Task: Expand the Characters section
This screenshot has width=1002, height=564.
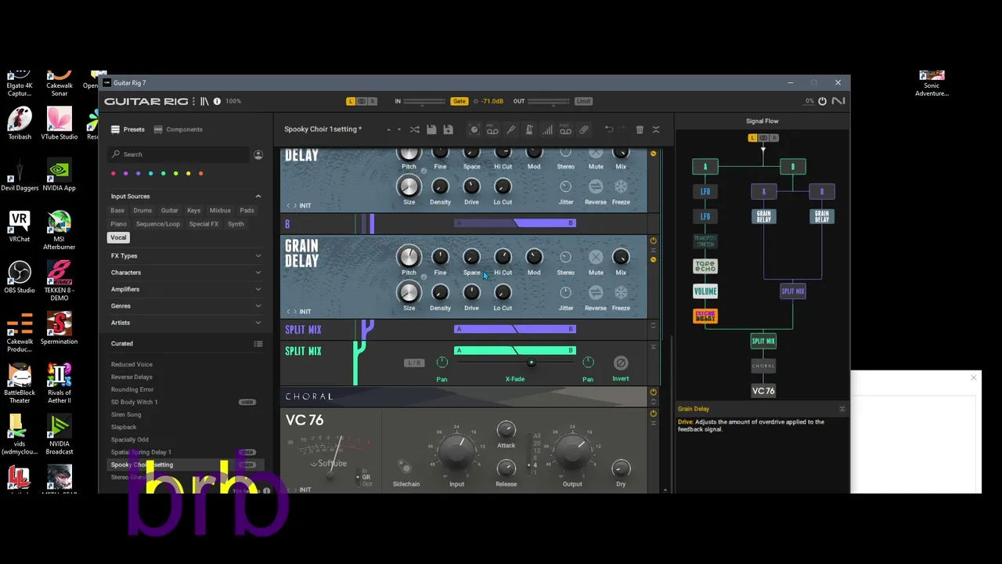Action: pos(258,273)
